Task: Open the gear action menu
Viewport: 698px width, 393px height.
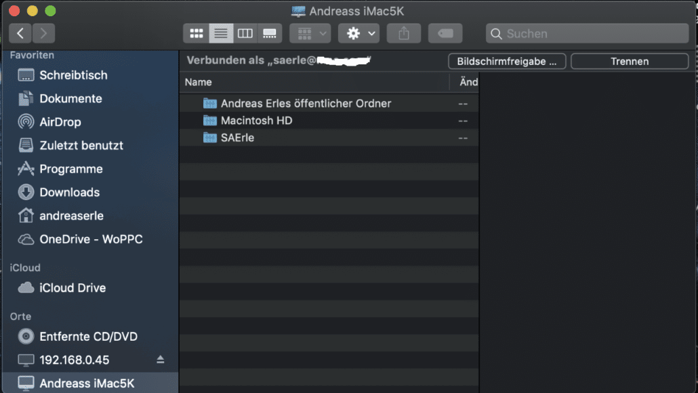Action: 359,33
